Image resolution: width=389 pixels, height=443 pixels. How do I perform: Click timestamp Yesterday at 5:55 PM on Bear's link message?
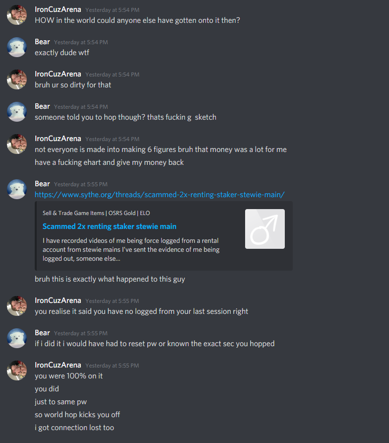[x=81, y=184]
